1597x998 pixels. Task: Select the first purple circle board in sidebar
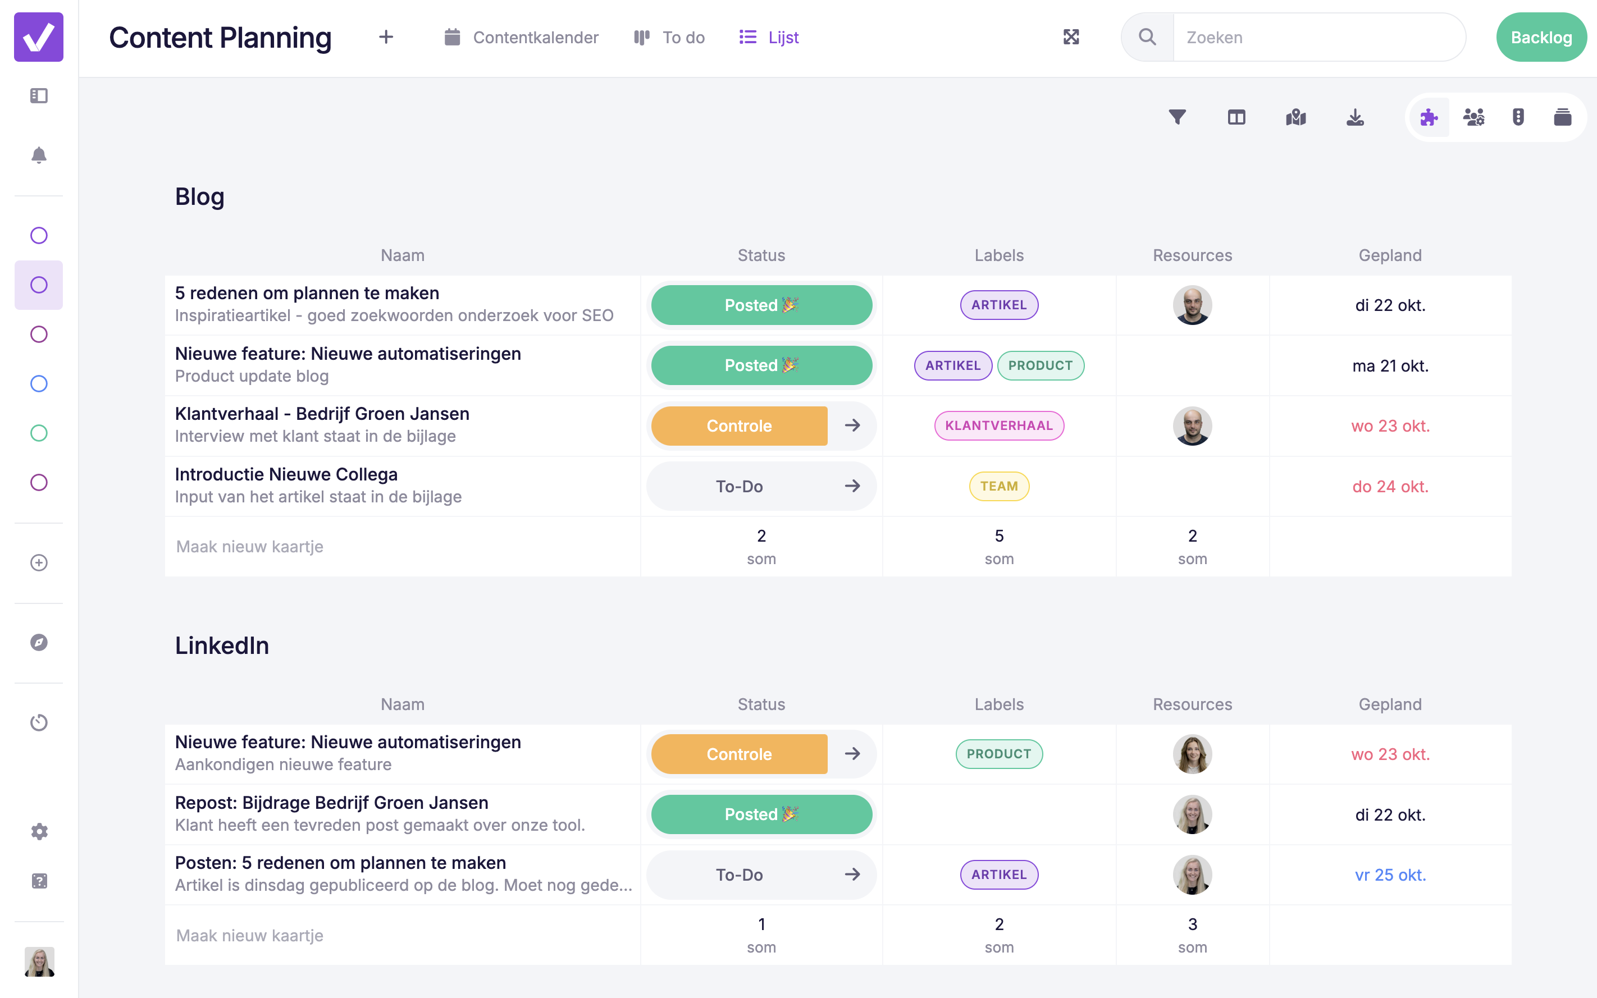tap(39, 236)
